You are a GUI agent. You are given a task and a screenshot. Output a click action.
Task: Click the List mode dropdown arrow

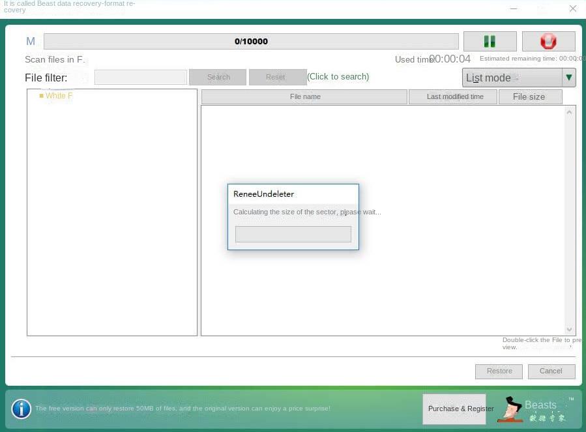tap(568, 78)
